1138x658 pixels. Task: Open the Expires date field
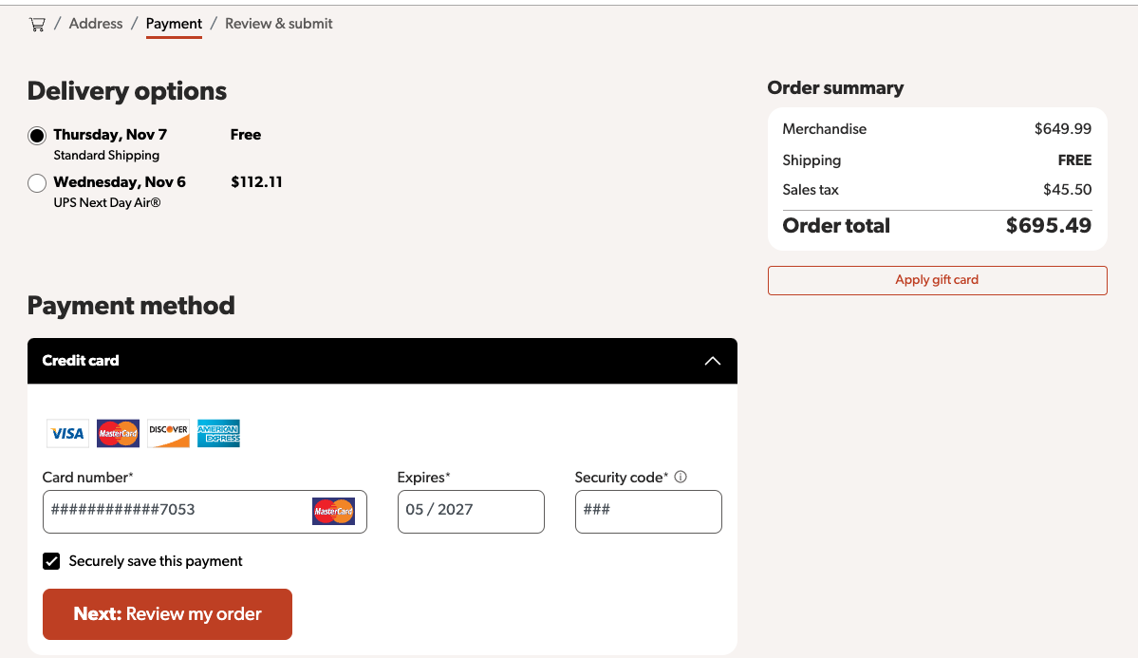pos(471,511)
